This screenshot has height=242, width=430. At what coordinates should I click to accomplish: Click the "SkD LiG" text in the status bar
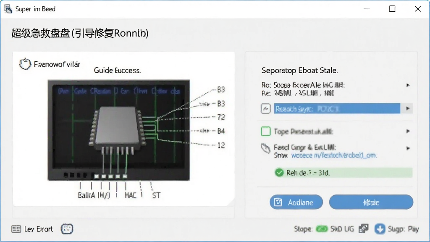[342, 229]
